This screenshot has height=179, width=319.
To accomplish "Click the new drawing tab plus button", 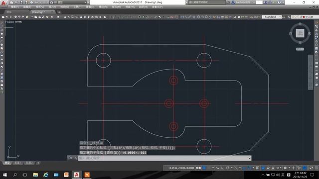I will click(x=59, y=12).
